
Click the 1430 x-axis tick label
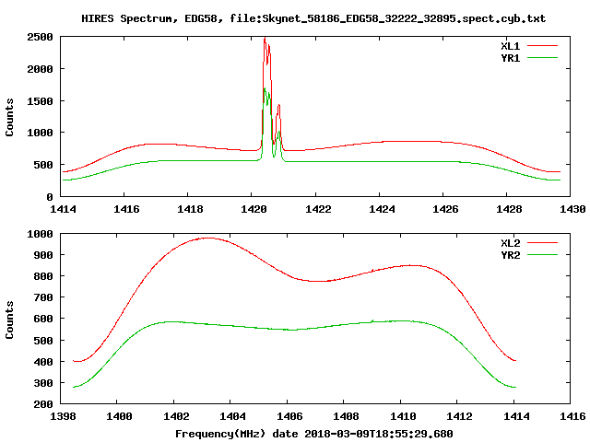[572, 209]
